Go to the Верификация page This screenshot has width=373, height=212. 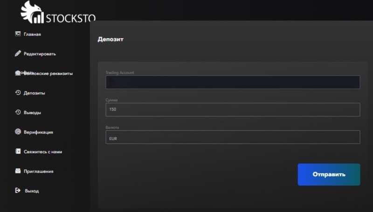point(38,132)
